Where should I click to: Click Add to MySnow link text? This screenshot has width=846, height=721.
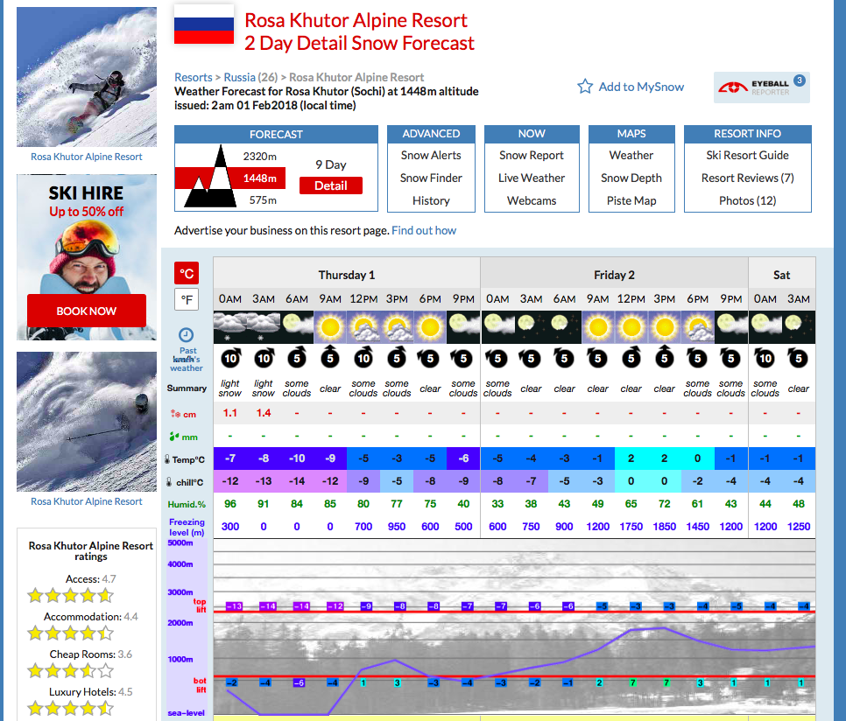tap(642, 87)
